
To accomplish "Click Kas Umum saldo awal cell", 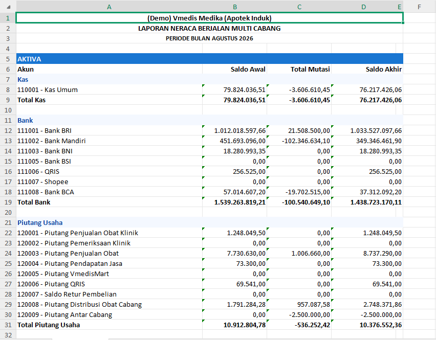I will [x=235, y=89].
